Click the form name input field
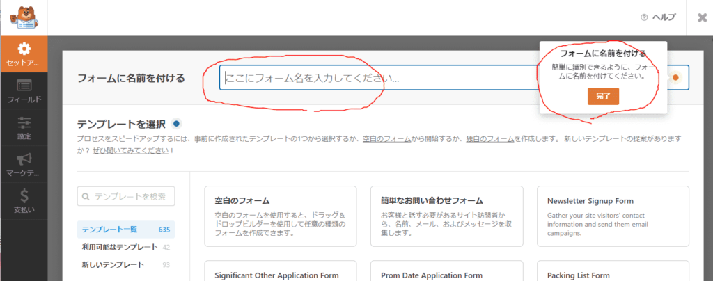The width and height of the screenshot is (713, 281). 454,78
